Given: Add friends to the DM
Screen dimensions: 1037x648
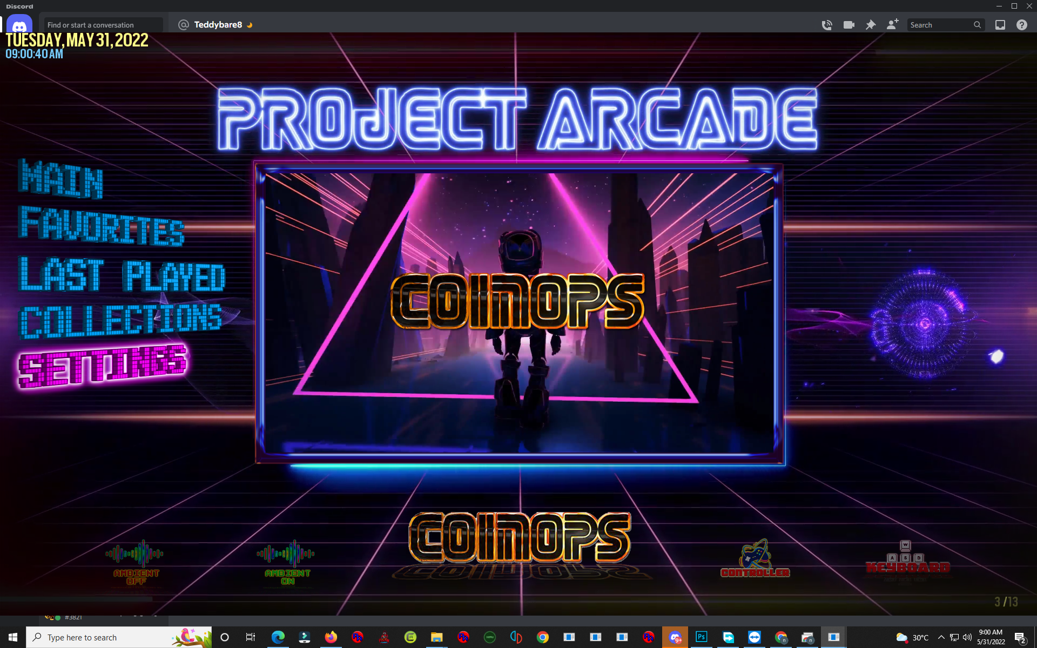Looking at the screenshot, I should tap(892, 25).
